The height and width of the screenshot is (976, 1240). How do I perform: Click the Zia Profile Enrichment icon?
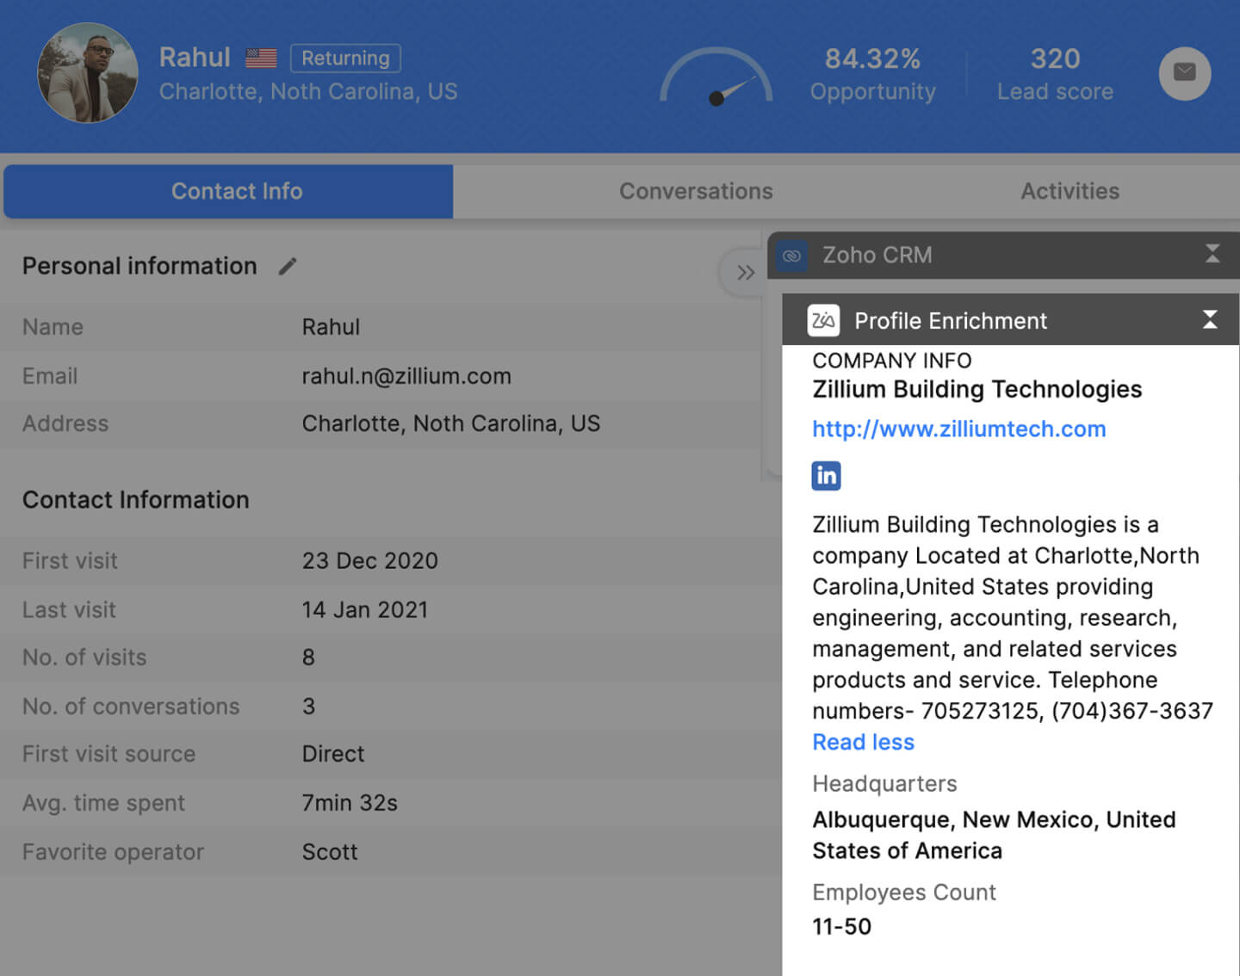pos(823,321)
